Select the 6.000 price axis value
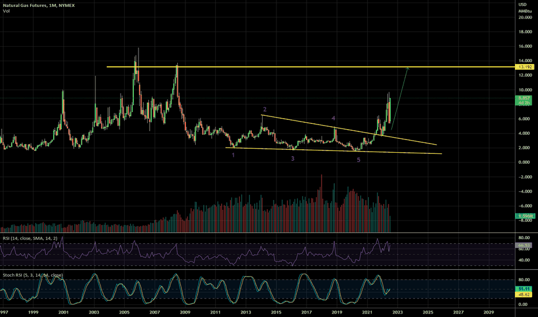The width and height of the screenshot is (538, 317). tap(525, 119)
